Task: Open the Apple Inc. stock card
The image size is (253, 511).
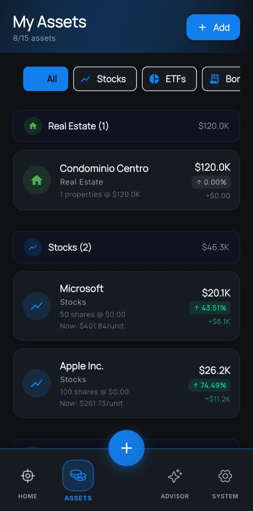Action: [126, 383]
